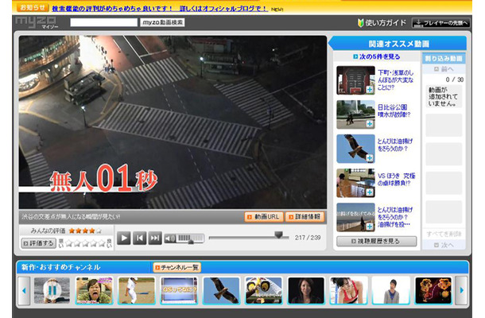
Task: Open the 使い方ガイド link
Action: (382, 22)
